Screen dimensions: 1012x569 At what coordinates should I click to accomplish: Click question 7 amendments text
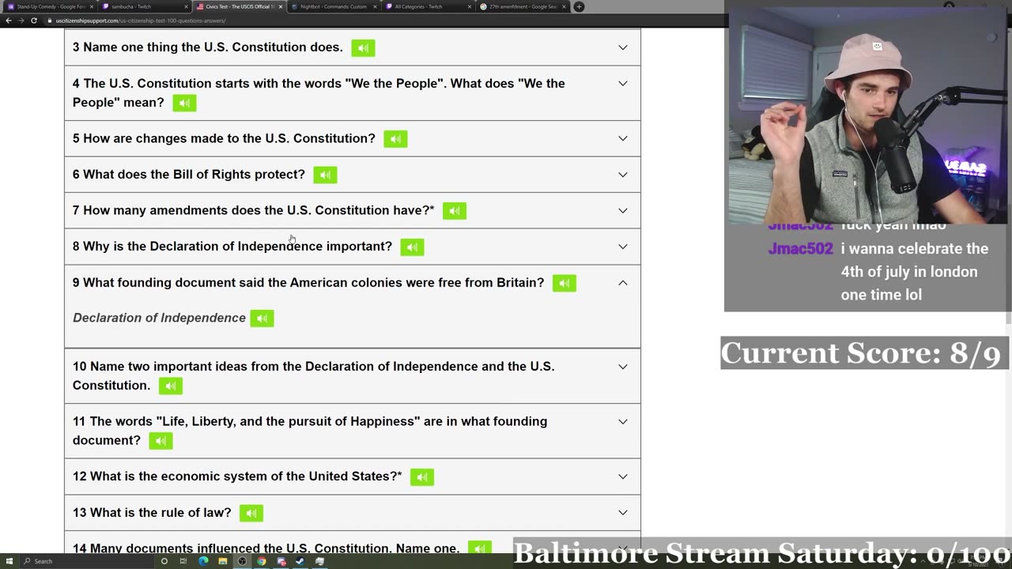click(253, 210)
